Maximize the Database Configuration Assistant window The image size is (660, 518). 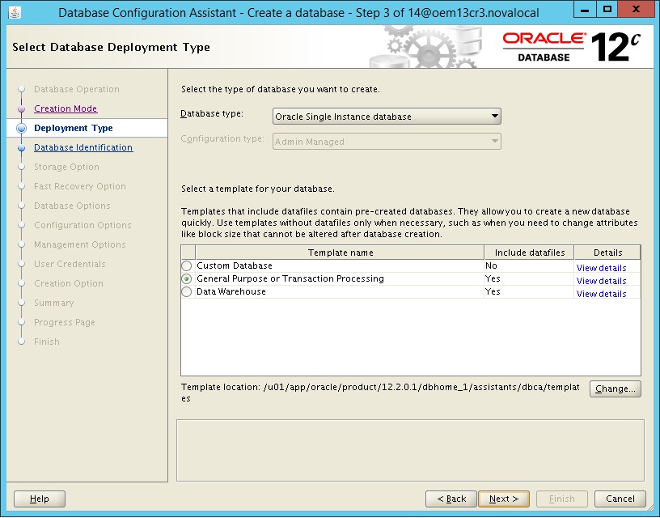[607, 10]
